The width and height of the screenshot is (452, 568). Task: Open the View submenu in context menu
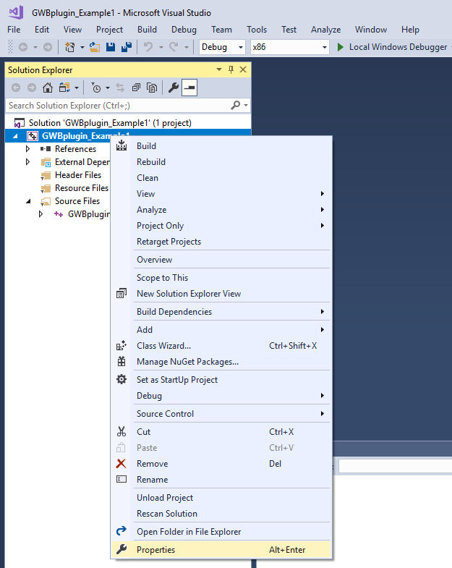(221, 194)
